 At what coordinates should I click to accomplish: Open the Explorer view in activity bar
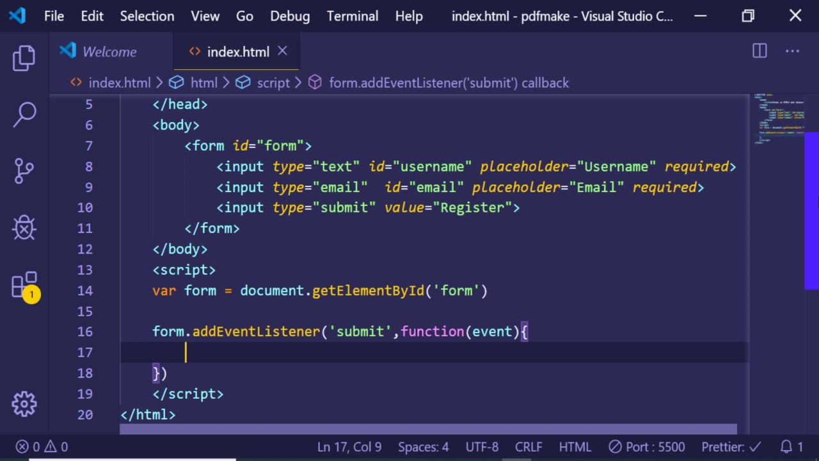(24, 58)
